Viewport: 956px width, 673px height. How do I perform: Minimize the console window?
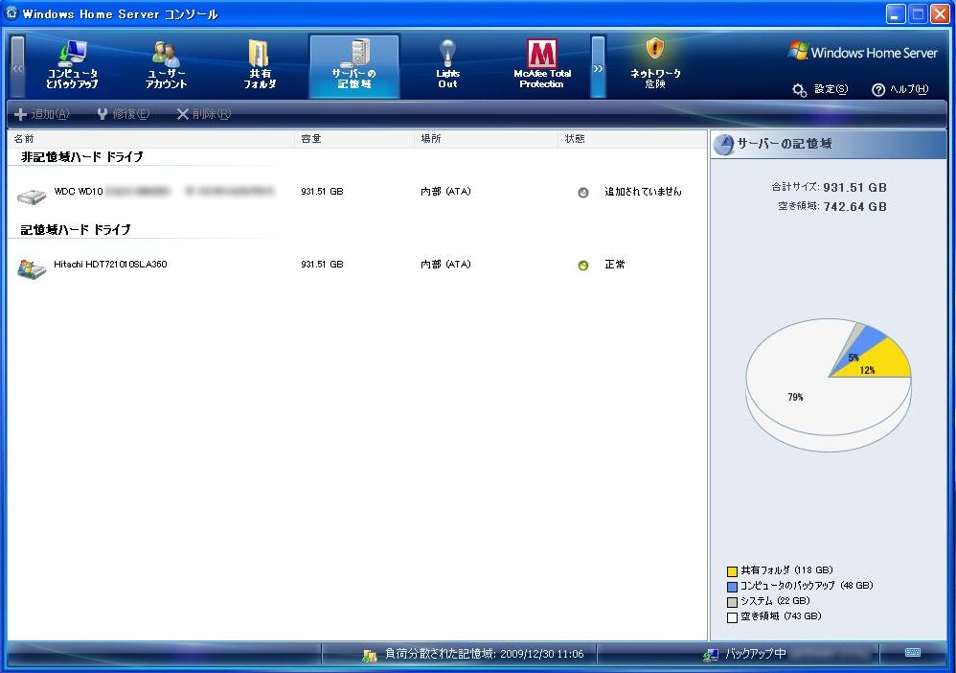[895, 14]
